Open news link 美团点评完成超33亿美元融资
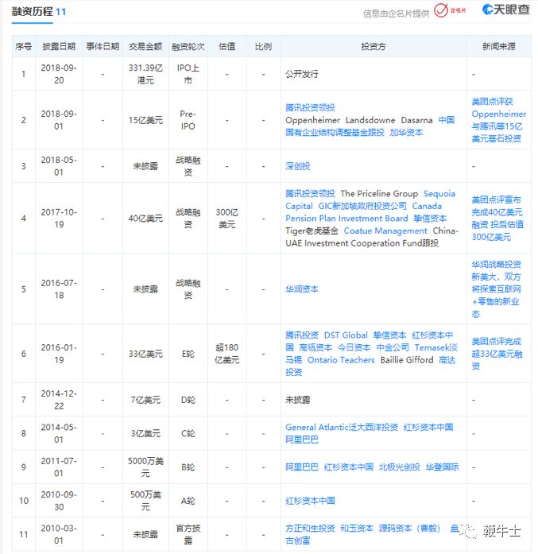 [497, 354]
